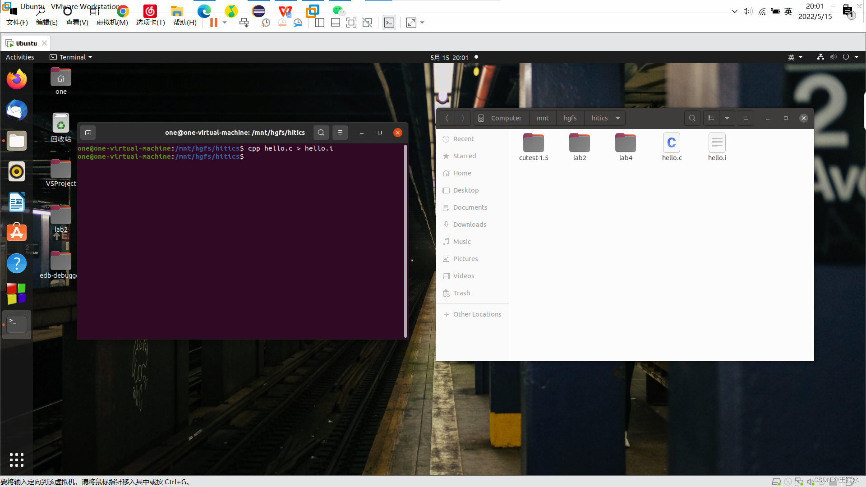Expand the hitics path dropdown arrow
This screenshot has width=866, height=487.
618,118
